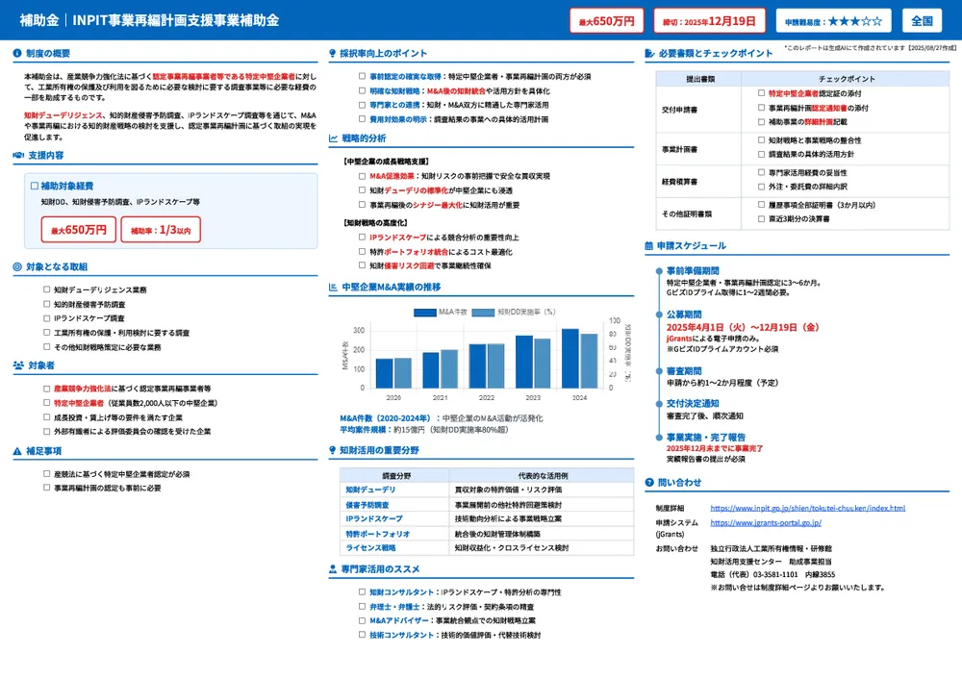This screenshot has height=679, width=962.
Task: Click the calendar icon beside 申請スケジュール
Action: click(649, 246)
